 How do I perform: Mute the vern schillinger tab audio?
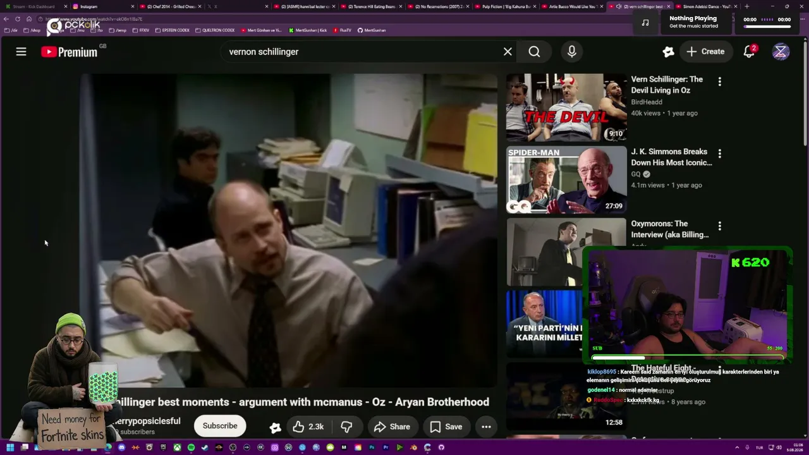click(618, 6)
